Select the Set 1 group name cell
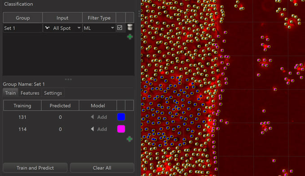 [x=22, y=28]
